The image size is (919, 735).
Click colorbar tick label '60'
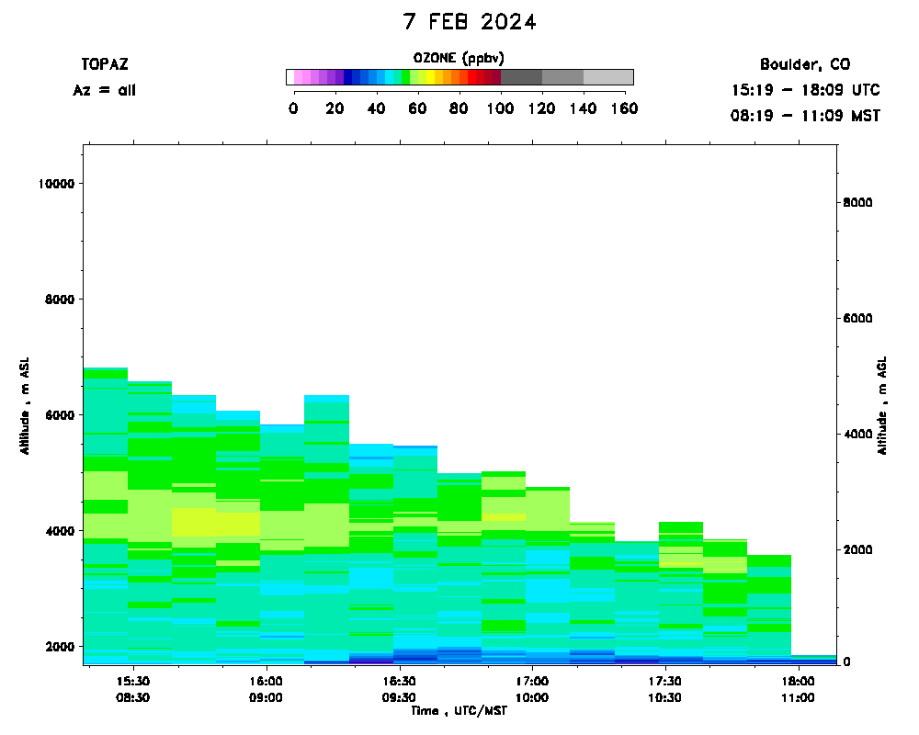tap(417, 108)
